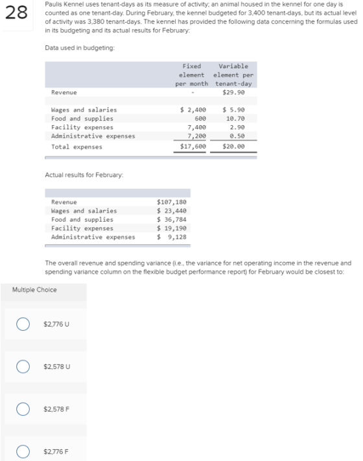Image resolution: width=363 pixels, height=461 pixels.
Task: Click the $20.00 total variable expenses cell
Action: [x=233, y=147]
